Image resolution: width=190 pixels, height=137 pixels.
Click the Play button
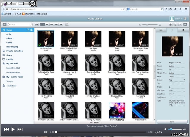(13, 129)
